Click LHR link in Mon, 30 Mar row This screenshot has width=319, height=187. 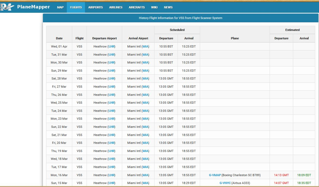click(112, 62)
